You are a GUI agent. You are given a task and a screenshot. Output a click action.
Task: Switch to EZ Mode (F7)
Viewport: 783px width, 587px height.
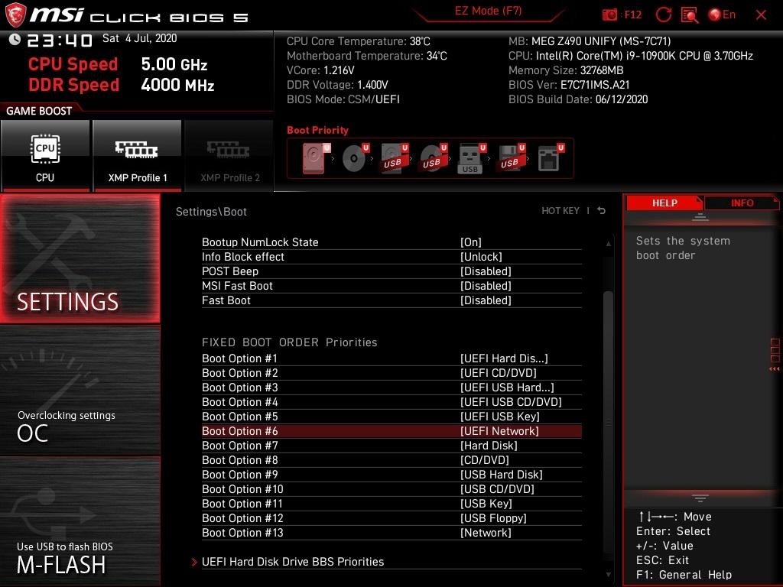click(488, 11)
